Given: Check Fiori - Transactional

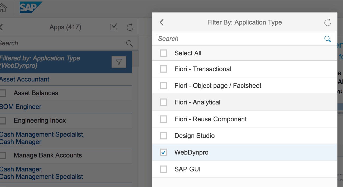Looking at the screenshot, I should pos(163,69).
